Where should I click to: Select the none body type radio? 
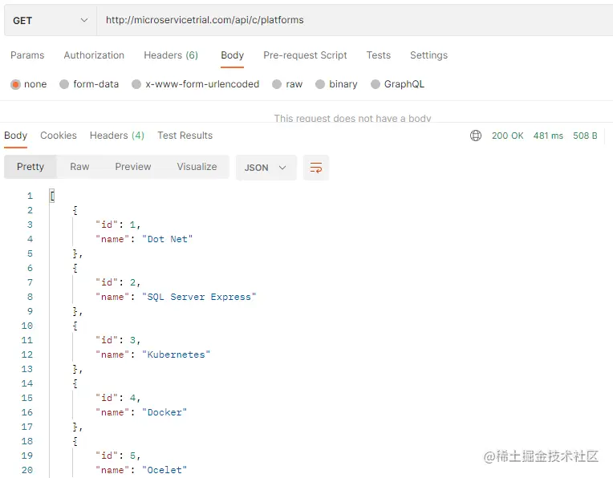click(x=15, y=84)
